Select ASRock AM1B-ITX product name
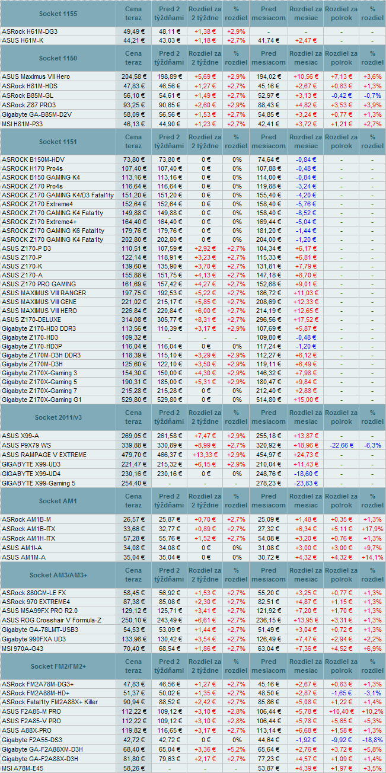 28,529
